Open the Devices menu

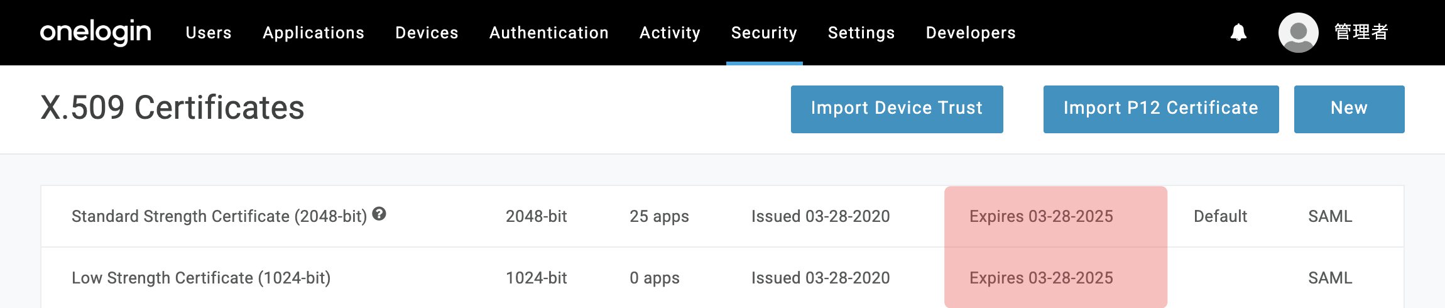click(x=427, y=33)
